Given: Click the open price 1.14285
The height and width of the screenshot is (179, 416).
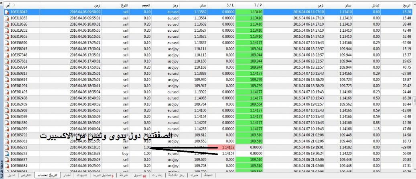Looking at the screenshot, I should [x=200, y=129].
